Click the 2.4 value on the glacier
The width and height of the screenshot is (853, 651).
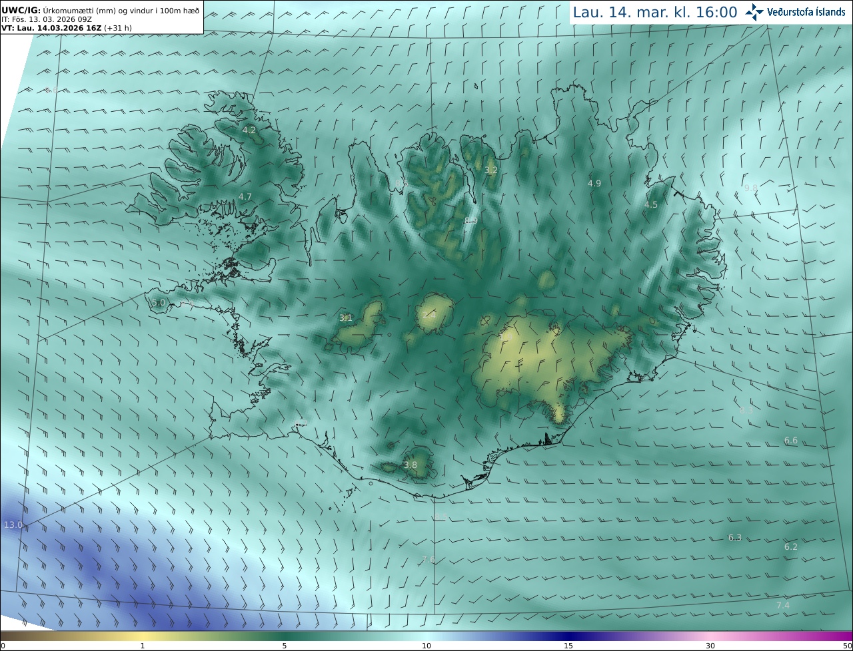428,316
